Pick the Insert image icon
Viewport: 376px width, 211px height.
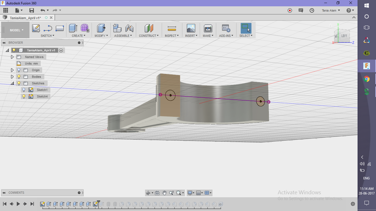pyautogui.click(x=191, y=28)
